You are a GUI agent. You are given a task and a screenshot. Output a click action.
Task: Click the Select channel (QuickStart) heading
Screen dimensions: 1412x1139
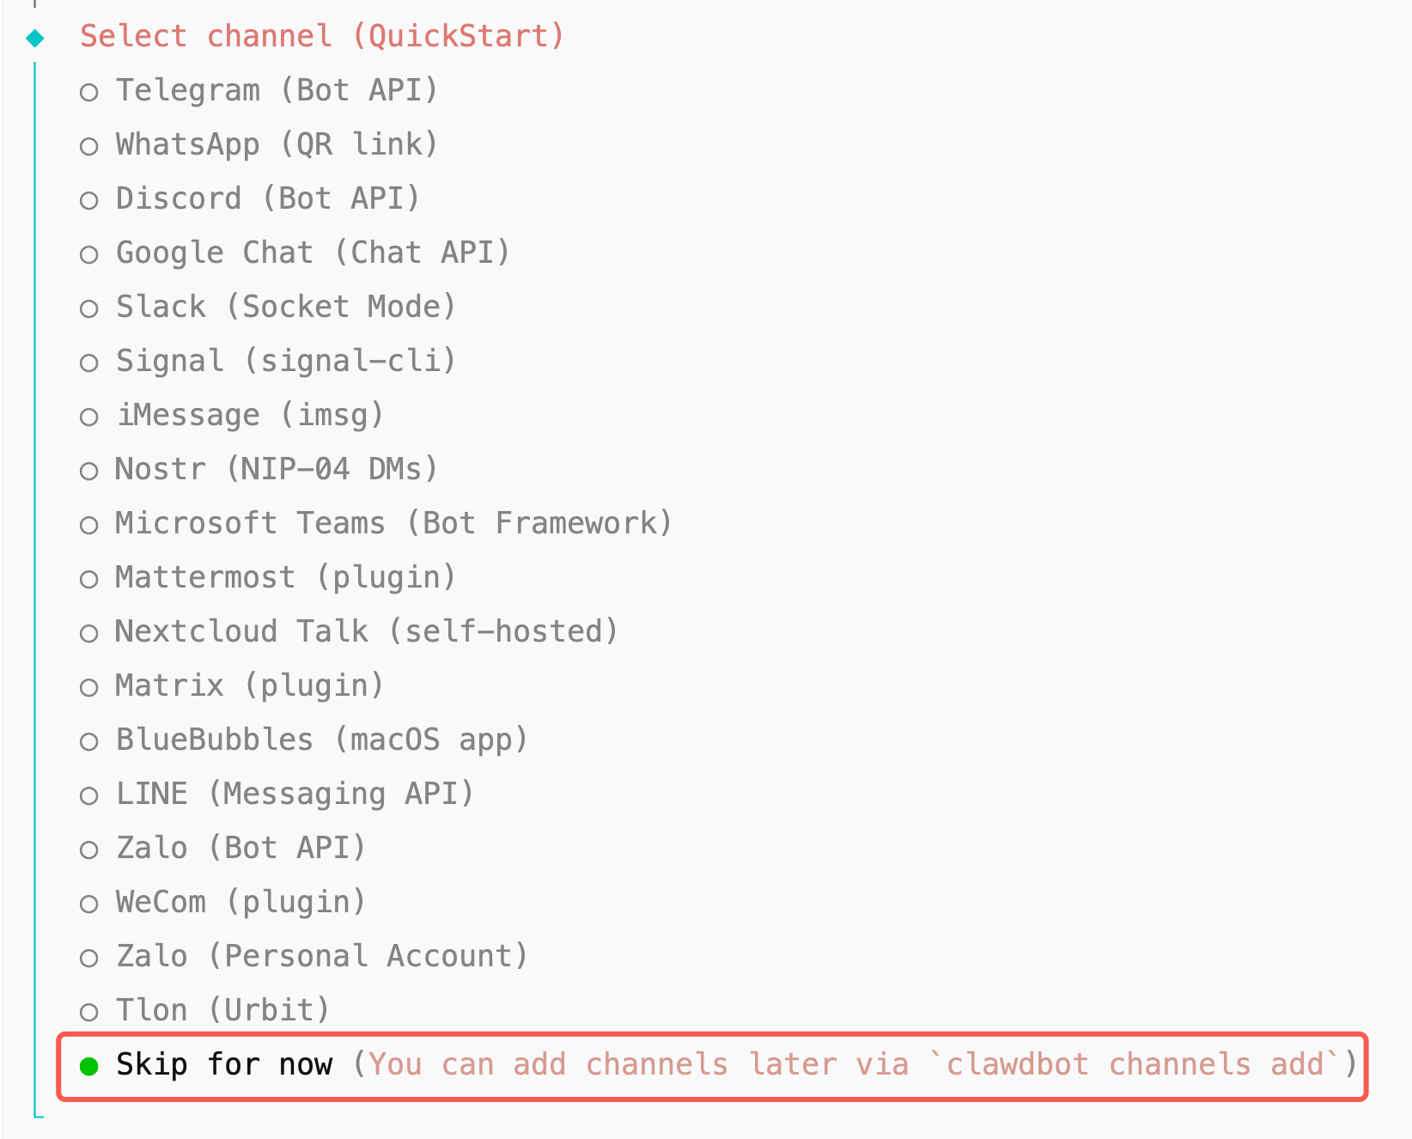tap(322, 36)
